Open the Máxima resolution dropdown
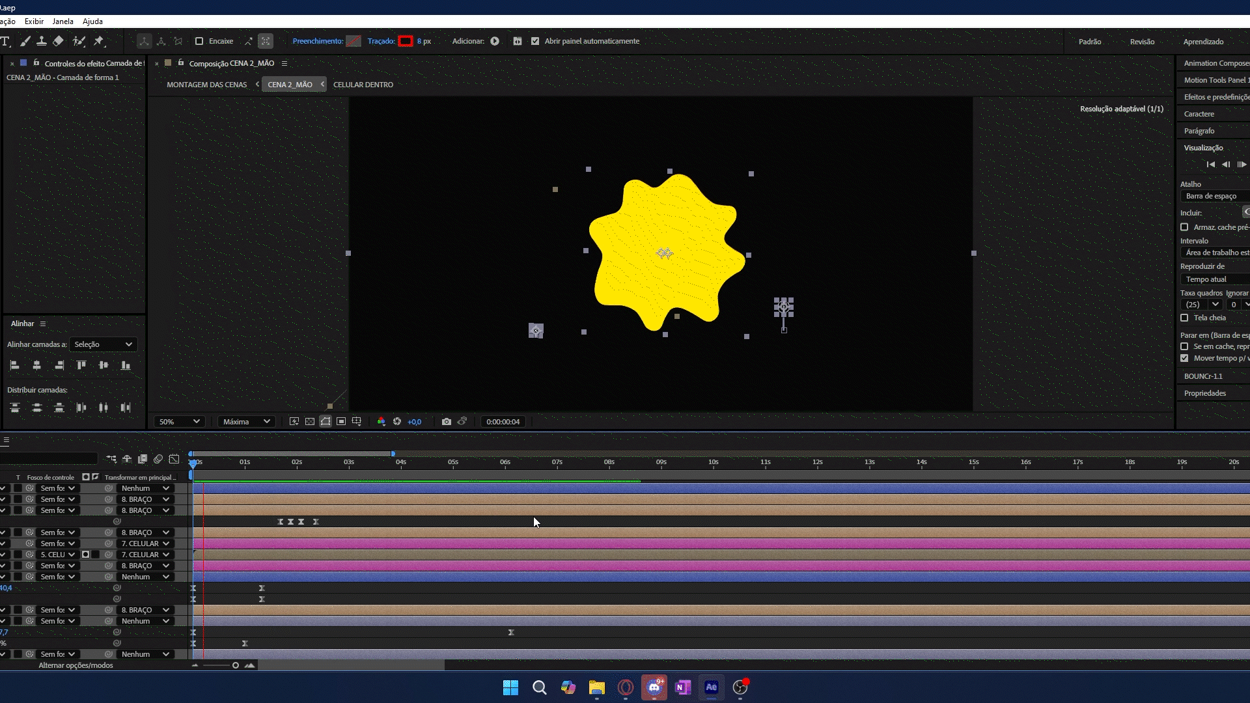 click(x=246, y=422)
